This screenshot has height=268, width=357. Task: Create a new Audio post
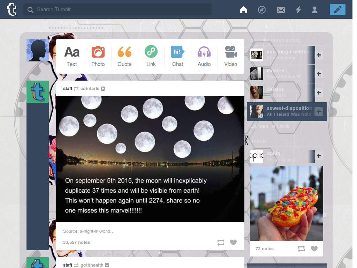point(204,56)
